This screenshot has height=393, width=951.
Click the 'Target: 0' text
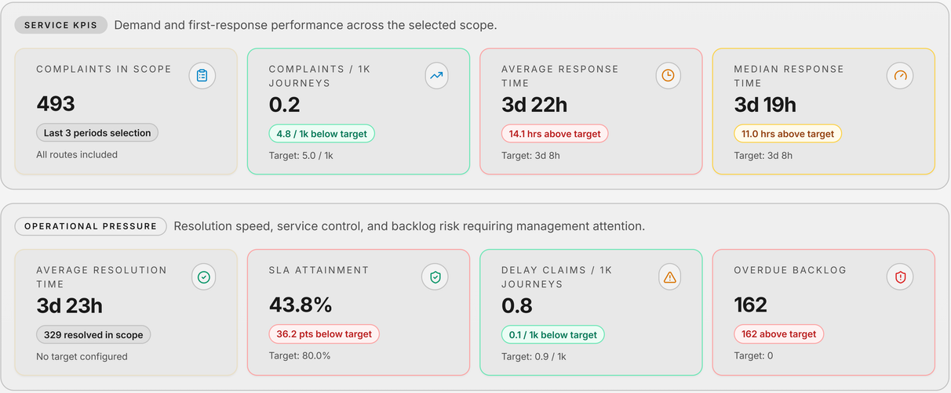(754, 356)
